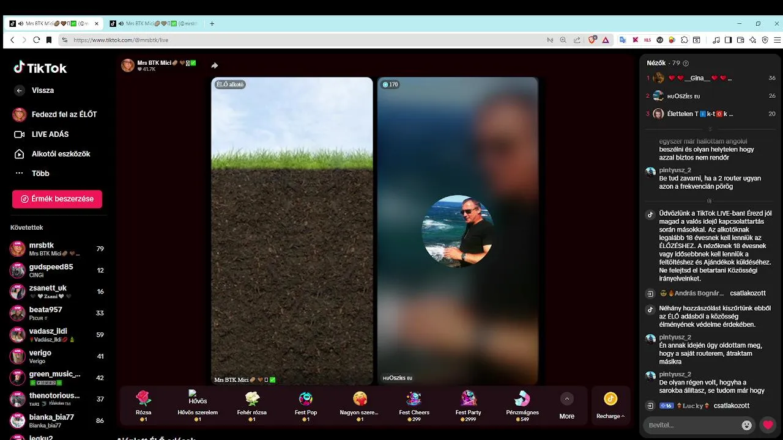This screenshot has width=783, height=440.
Task: Expand the viewer ranking with the down chevron
Action: [x=710, y=129]
